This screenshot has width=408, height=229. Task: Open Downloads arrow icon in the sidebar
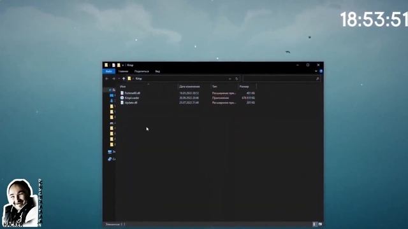pyautogui.click(x=112, y=101)
